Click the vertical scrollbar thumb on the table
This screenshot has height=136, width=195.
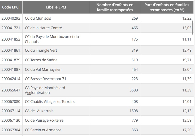(x=192, y=26)
